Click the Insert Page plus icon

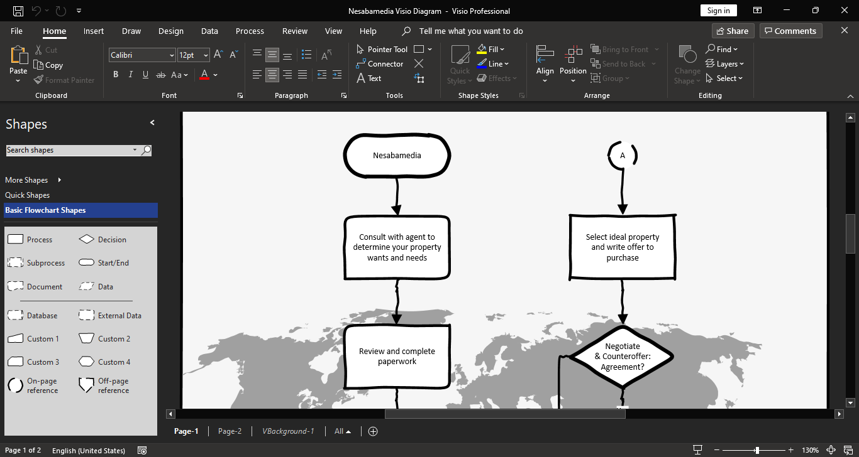pyautogui.click(x=373, y=431)
